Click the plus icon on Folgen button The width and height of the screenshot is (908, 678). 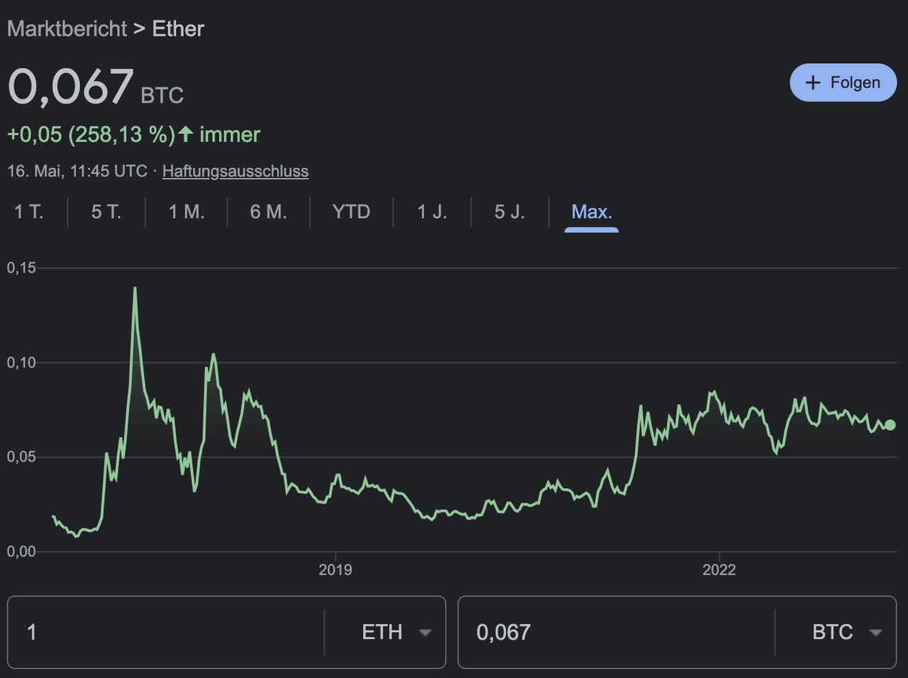click(813, 82)
